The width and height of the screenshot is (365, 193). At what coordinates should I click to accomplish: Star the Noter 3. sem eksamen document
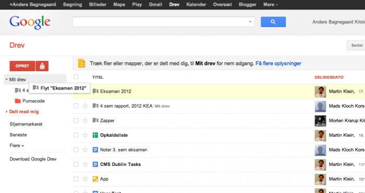click(x=85, y=150)
